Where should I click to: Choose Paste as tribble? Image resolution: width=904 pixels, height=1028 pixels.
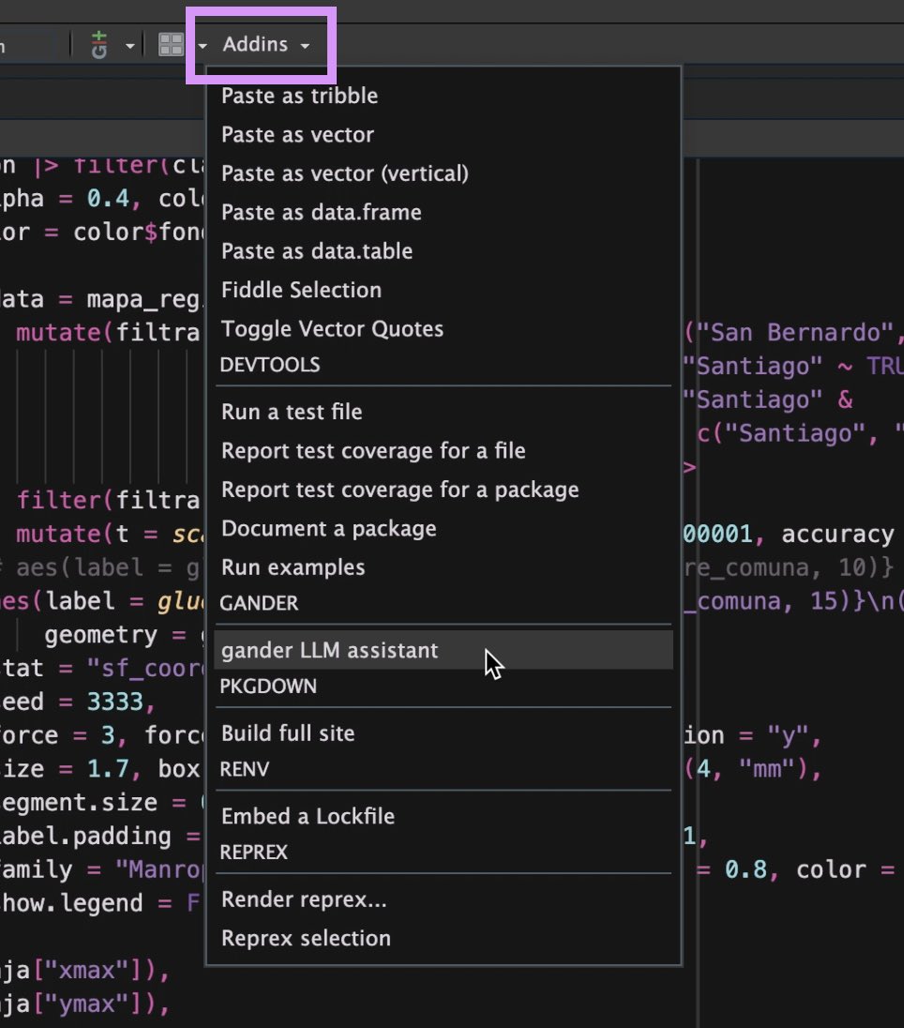299,96
